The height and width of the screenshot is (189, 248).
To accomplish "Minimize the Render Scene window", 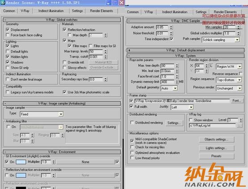I will [x=108, y=3].
